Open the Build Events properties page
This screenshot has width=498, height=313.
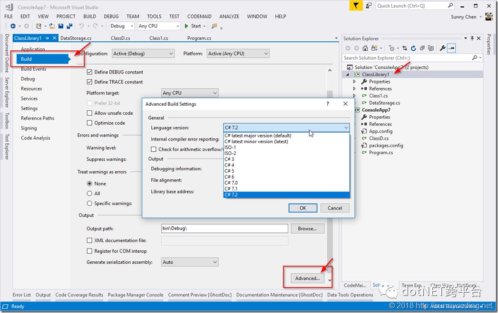coord(34,69)
